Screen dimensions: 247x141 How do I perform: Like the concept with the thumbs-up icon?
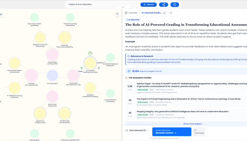tap(165, 13)
